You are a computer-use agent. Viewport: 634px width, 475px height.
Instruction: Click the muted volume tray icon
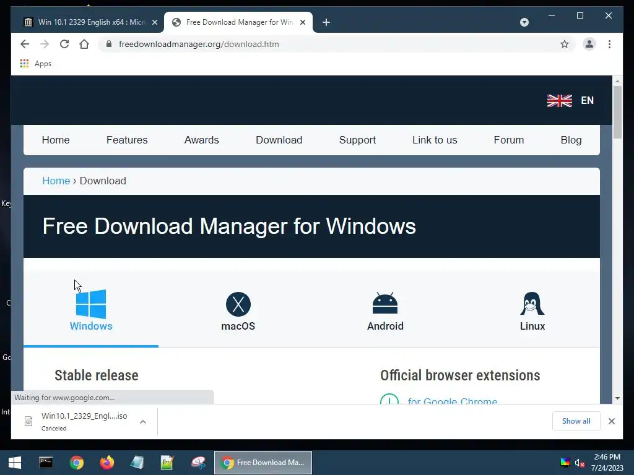(580, 463)
